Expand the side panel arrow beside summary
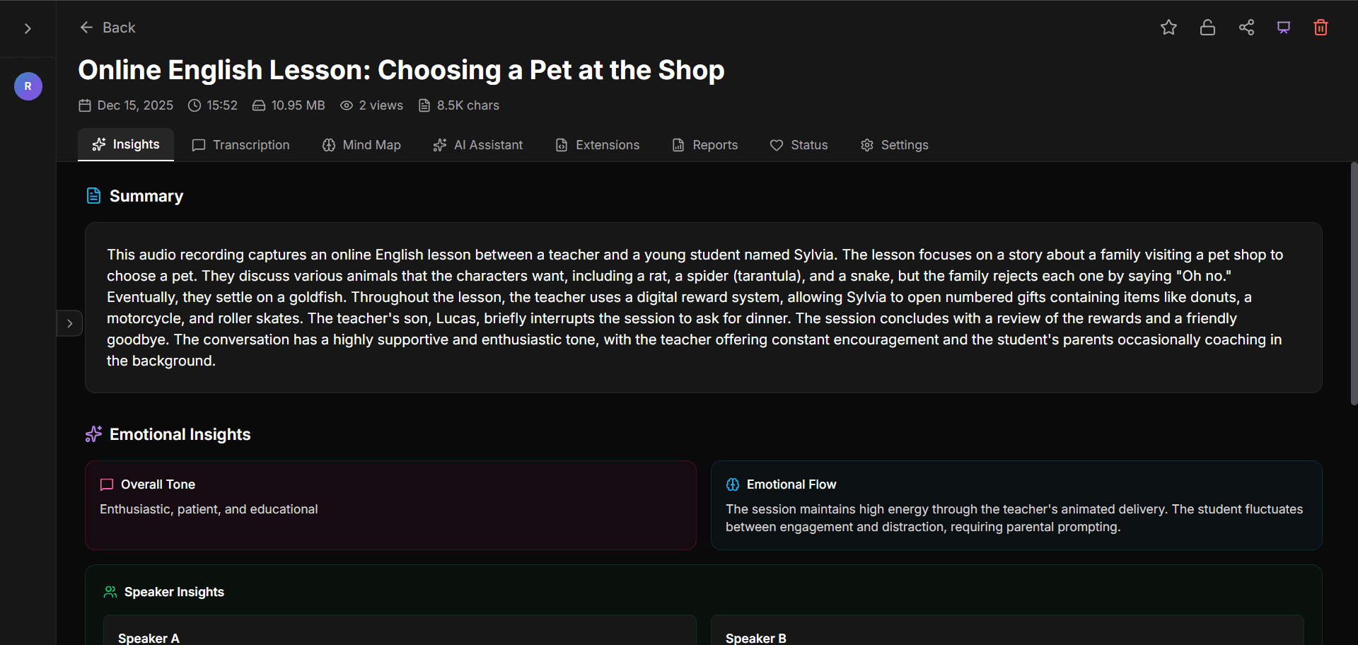Viewport: 1358px width, 645px height. pyautogui.click(x=69, y=323)
